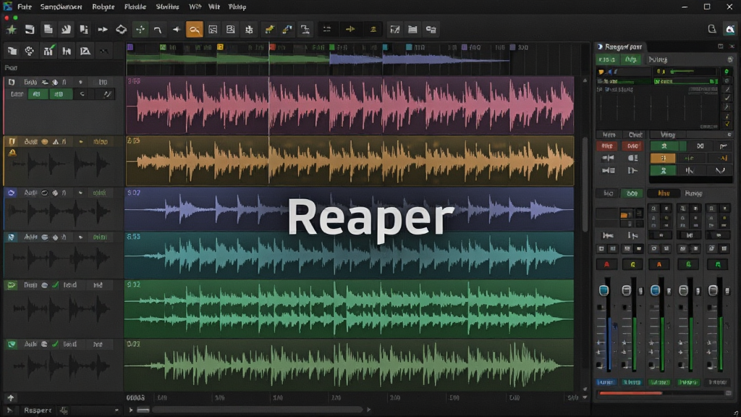Screen dimensions: 741x417
Task: Toggle the orange button in right panel grid
Action: 663,159
